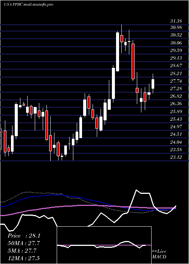Screen dimensions: 189x264
Task: Click the 27.28 price label
Action: pos(176,89)
